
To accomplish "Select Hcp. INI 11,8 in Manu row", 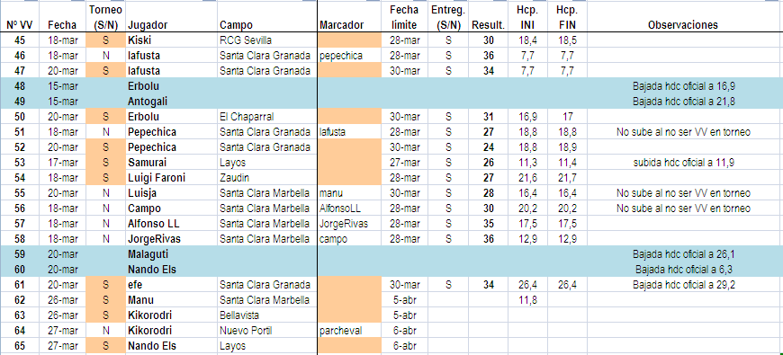I will pos(527,300).
